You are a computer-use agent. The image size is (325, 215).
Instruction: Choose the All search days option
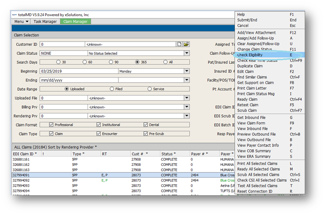point(165,62)
